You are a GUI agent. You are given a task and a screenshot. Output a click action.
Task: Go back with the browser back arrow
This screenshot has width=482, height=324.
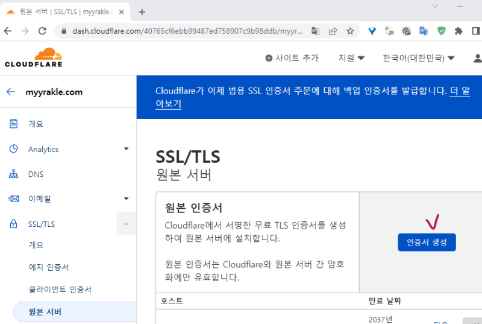click(x=8, y=31)
